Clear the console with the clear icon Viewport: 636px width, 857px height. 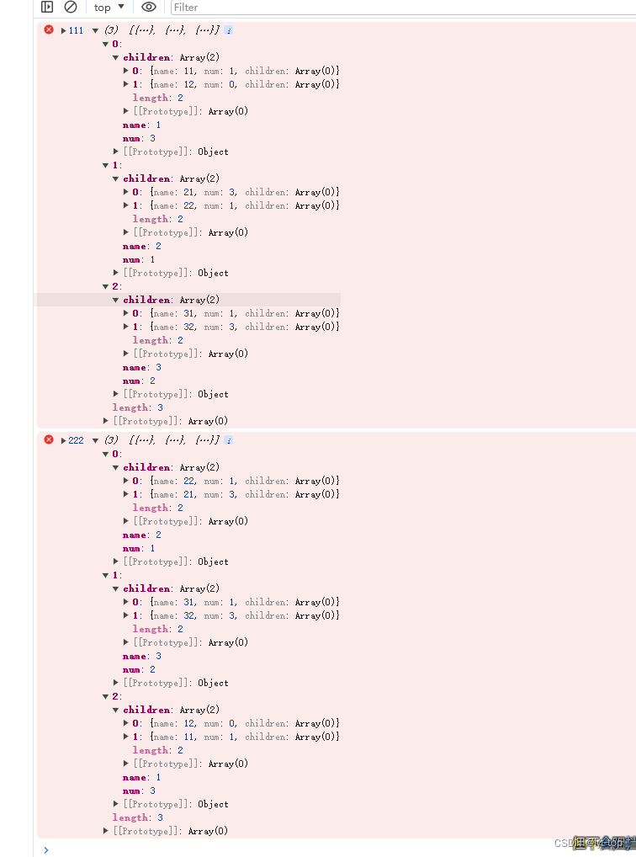[x=72, y=7]
